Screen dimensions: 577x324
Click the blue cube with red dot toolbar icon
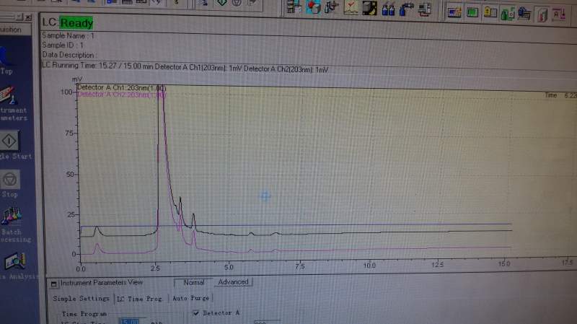pyautogui.click(x=313, y=7)
